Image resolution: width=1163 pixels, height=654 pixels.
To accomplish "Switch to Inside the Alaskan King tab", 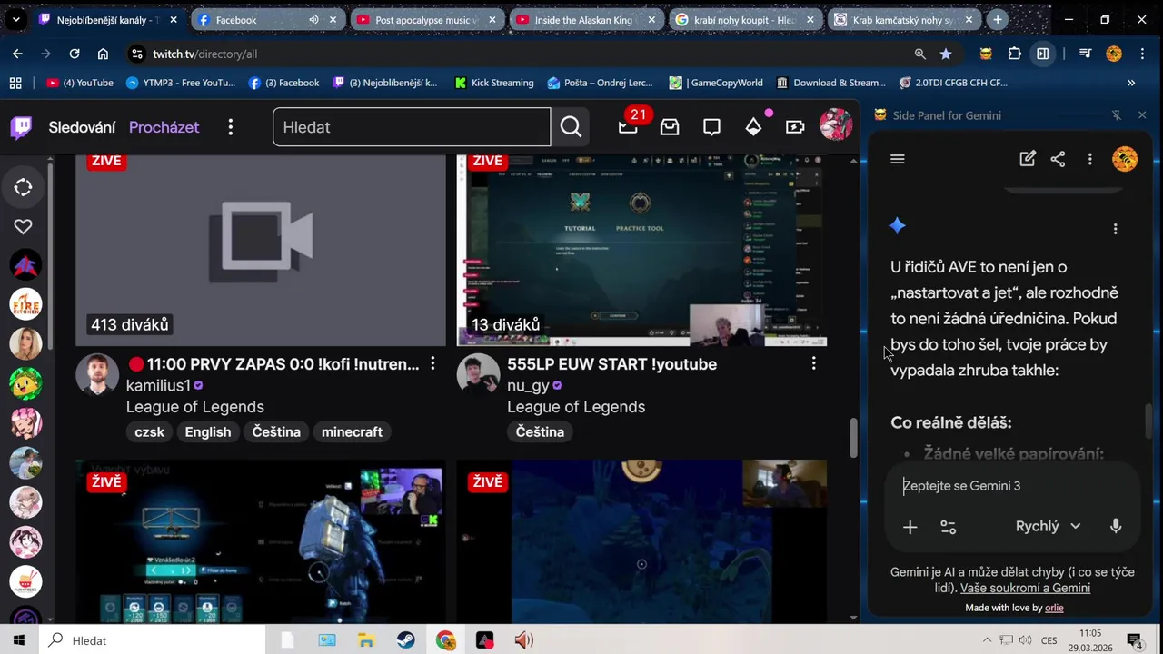I will 585,19.
